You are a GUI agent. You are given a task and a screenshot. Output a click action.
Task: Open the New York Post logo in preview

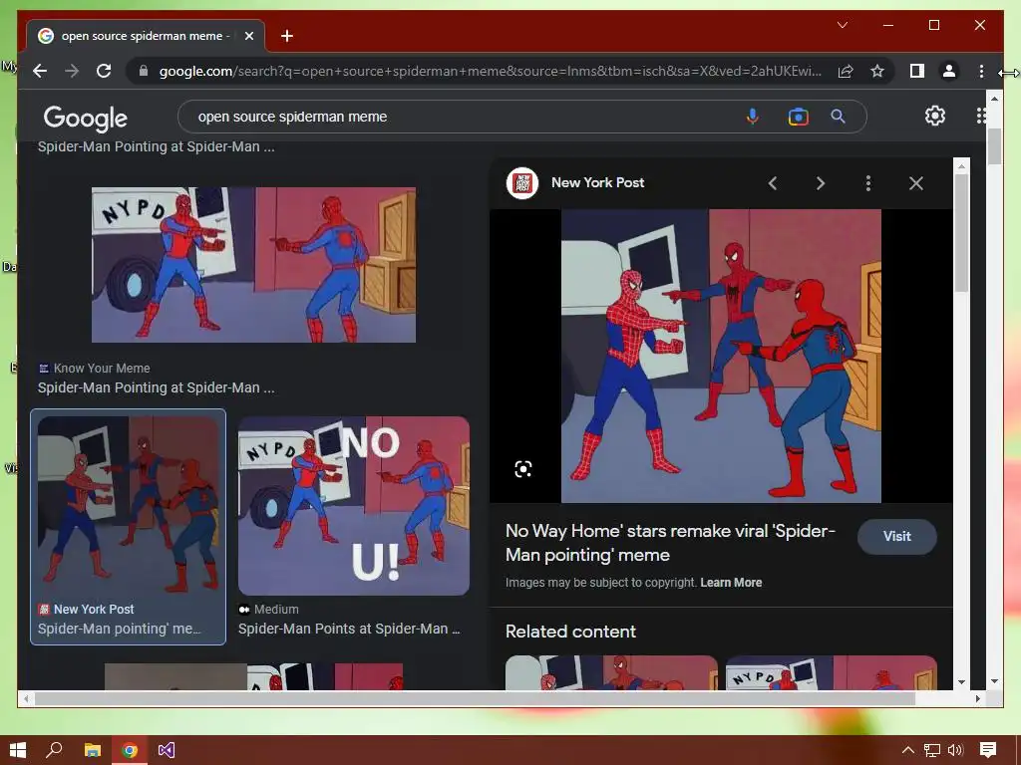click(522, 183)
